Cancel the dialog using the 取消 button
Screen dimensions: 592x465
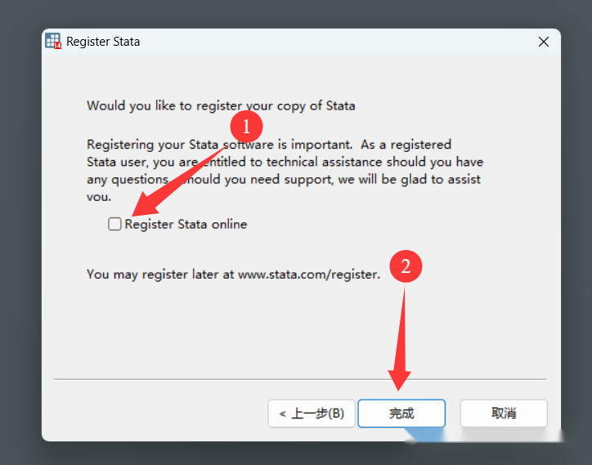tap(504, 414)
